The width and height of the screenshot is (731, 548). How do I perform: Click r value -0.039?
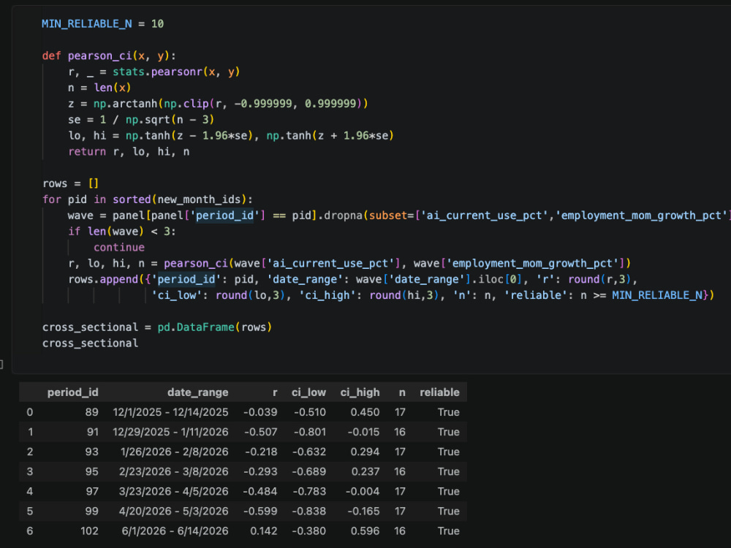(x=260, y=412)
